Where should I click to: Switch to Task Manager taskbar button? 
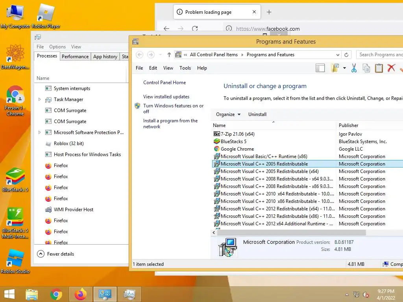click(x=129, y=294)
